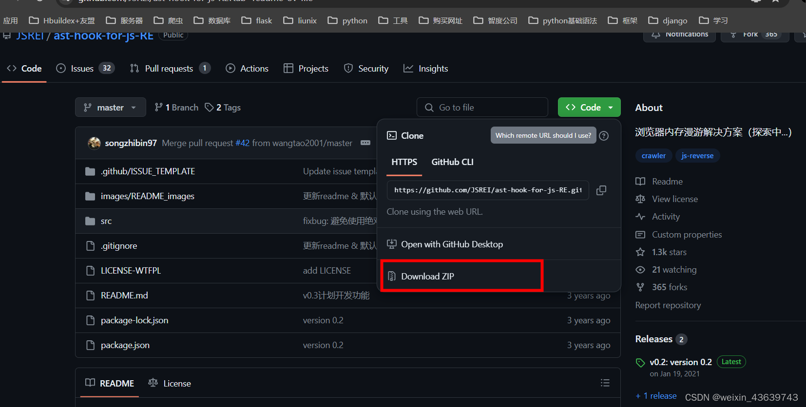
Task: Open the master branch selector
Action: (110, 107)
